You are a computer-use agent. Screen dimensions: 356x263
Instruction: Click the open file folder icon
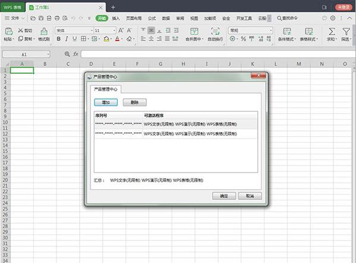click(33, 18)
